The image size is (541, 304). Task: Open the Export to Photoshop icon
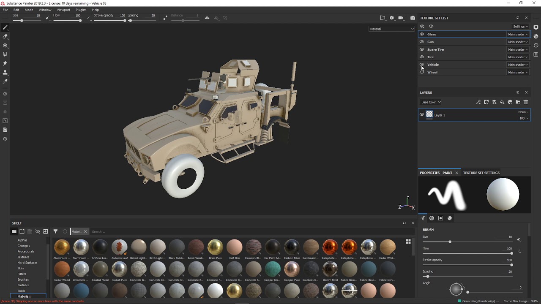pyautogui.click(x=5, y=121)
